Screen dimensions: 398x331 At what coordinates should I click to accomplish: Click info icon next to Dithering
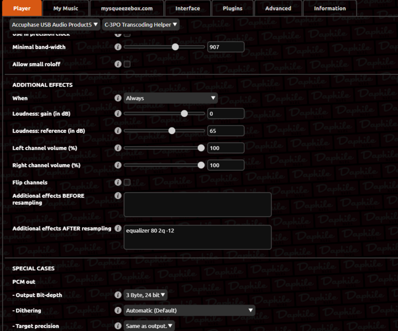coord(118,311)
